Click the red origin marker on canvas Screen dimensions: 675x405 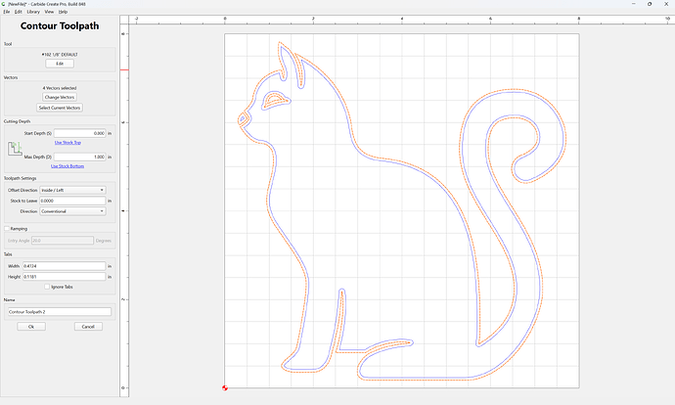click(225, 387)
